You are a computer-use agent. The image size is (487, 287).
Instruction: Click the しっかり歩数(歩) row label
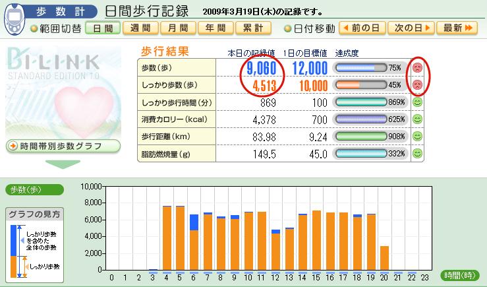coord(170,85)
